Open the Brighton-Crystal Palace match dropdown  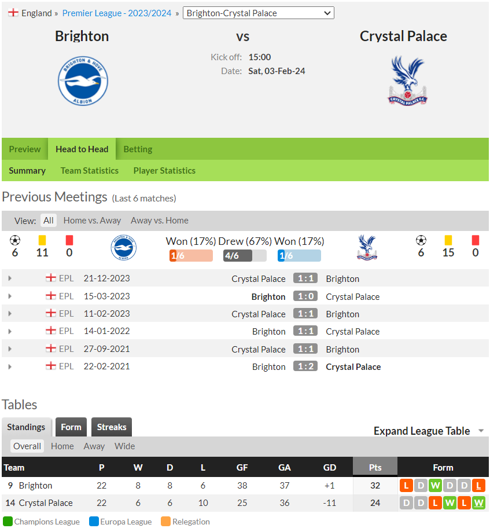click(259, 13)
